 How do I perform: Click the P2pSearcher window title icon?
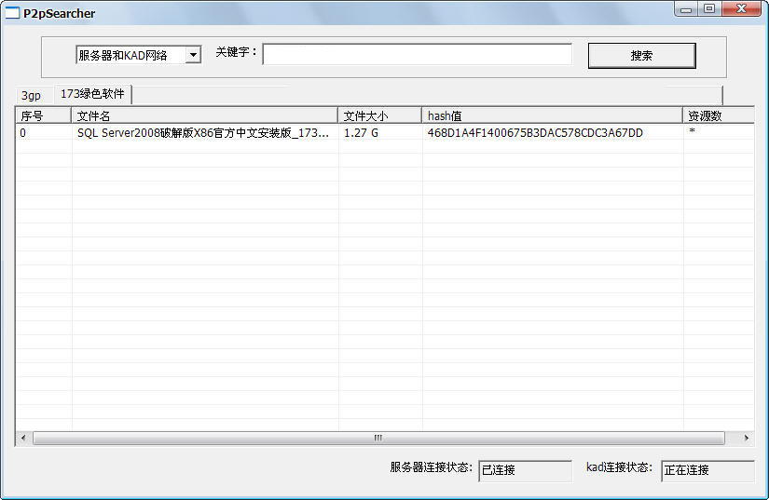(12, 13)
